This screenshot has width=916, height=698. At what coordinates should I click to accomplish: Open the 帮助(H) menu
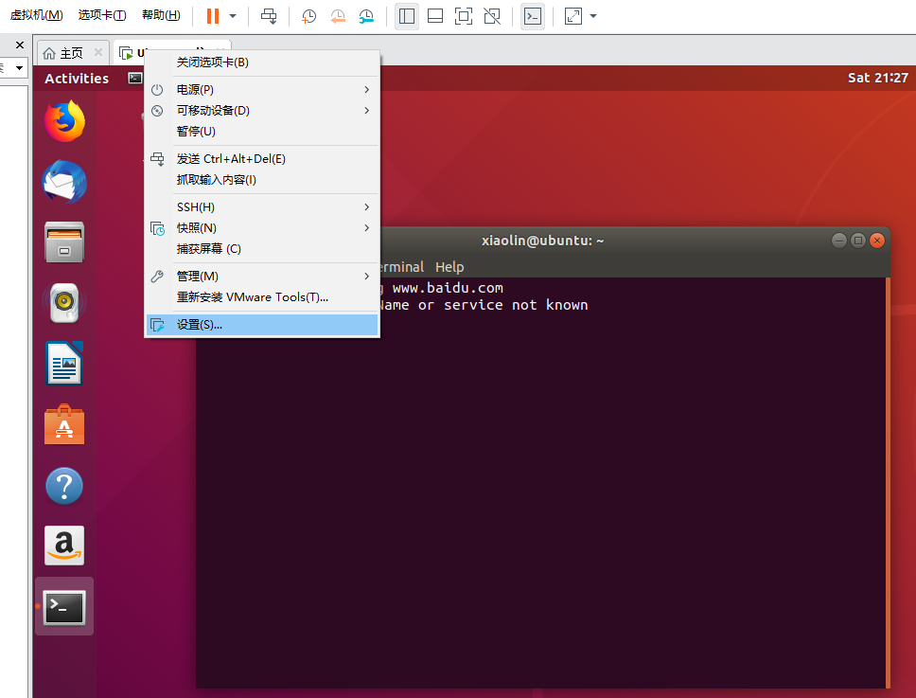pos(161,14)
